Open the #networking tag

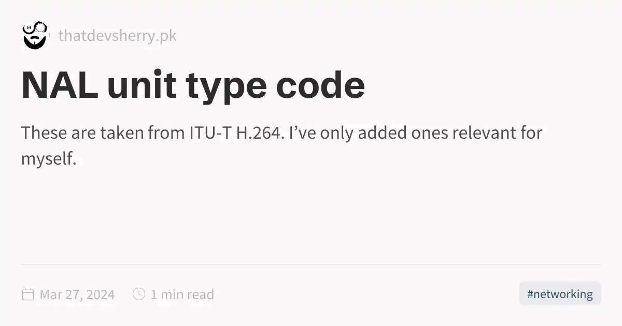(x=560, y=294)
